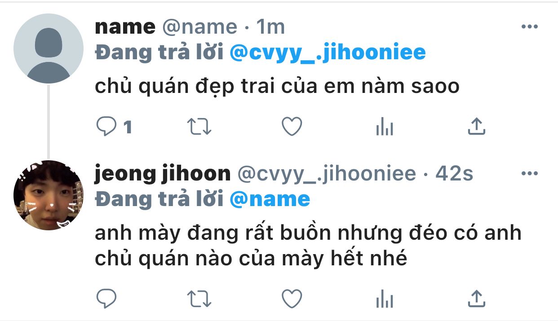Open the display name 'jeong jihoon'
558x321 pixels.
pos(162,174)
